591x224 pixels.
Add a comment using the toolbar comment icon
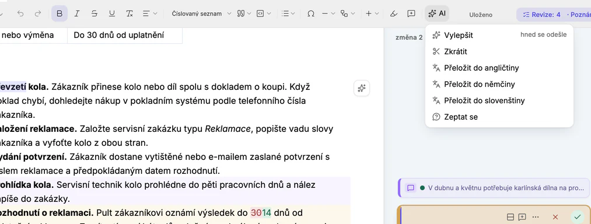tap(411, 14)
